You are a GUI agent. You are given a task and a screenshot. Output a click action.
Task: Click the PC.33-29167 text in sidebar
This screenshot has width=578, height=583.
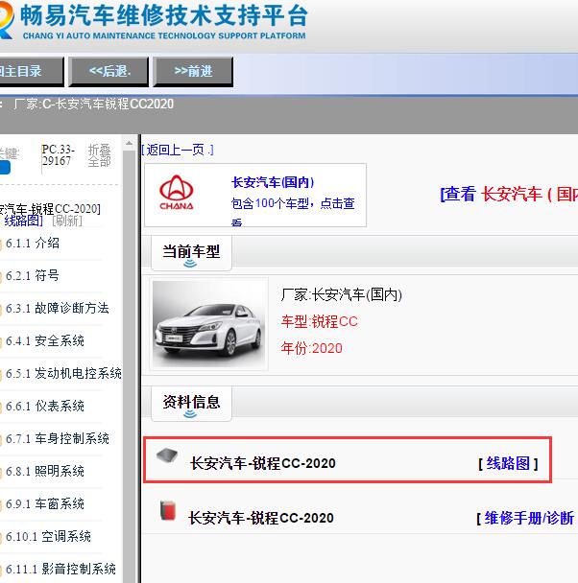click(58, 155)
